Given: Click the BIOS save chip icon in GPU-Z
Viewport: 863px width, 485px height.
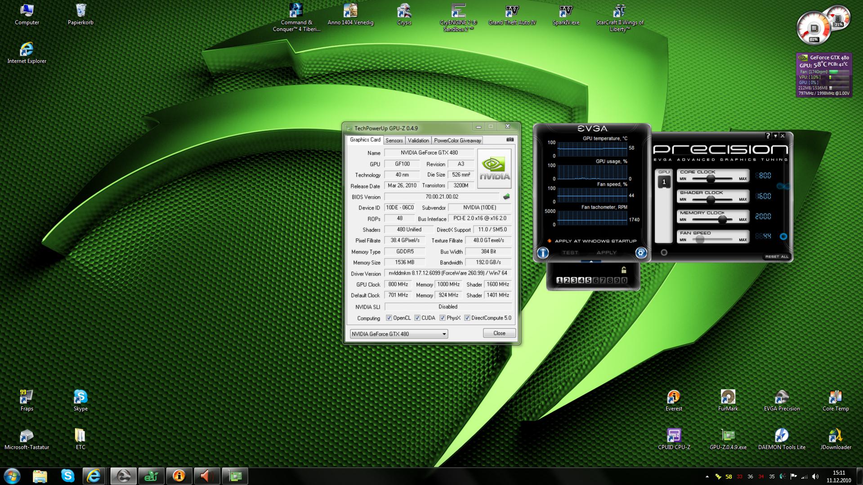Looking at the screenshot, I should pyautogui.click(x=506, y=197).
